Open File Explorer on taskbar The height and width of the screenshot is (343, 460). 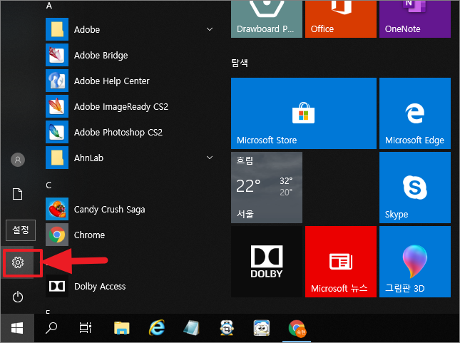click(122, 328)
